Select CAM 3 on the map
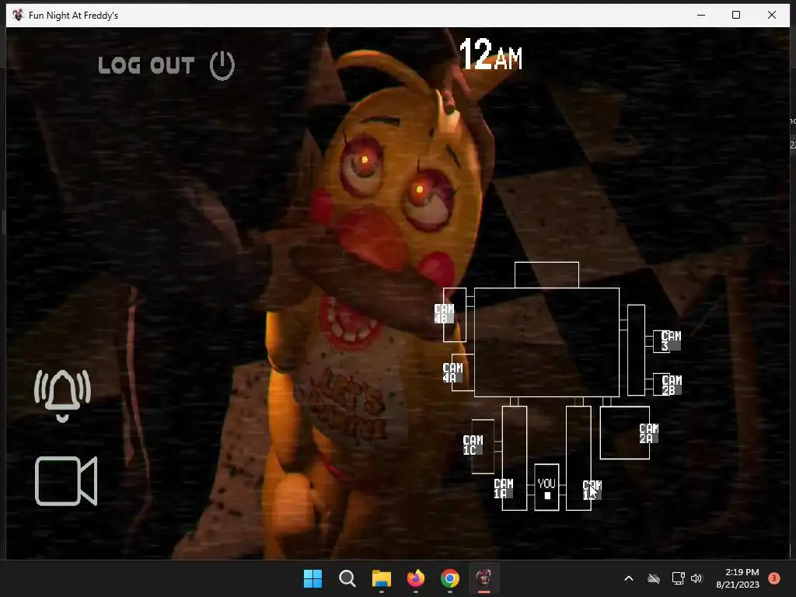Screen dimensions: 796x597 click(x=671, y=340)
